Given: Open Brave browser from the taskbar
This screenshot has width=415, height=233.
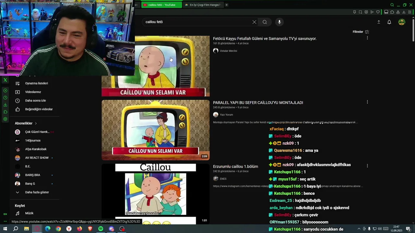Looking at the screenshot, I should tap(90, 229).
